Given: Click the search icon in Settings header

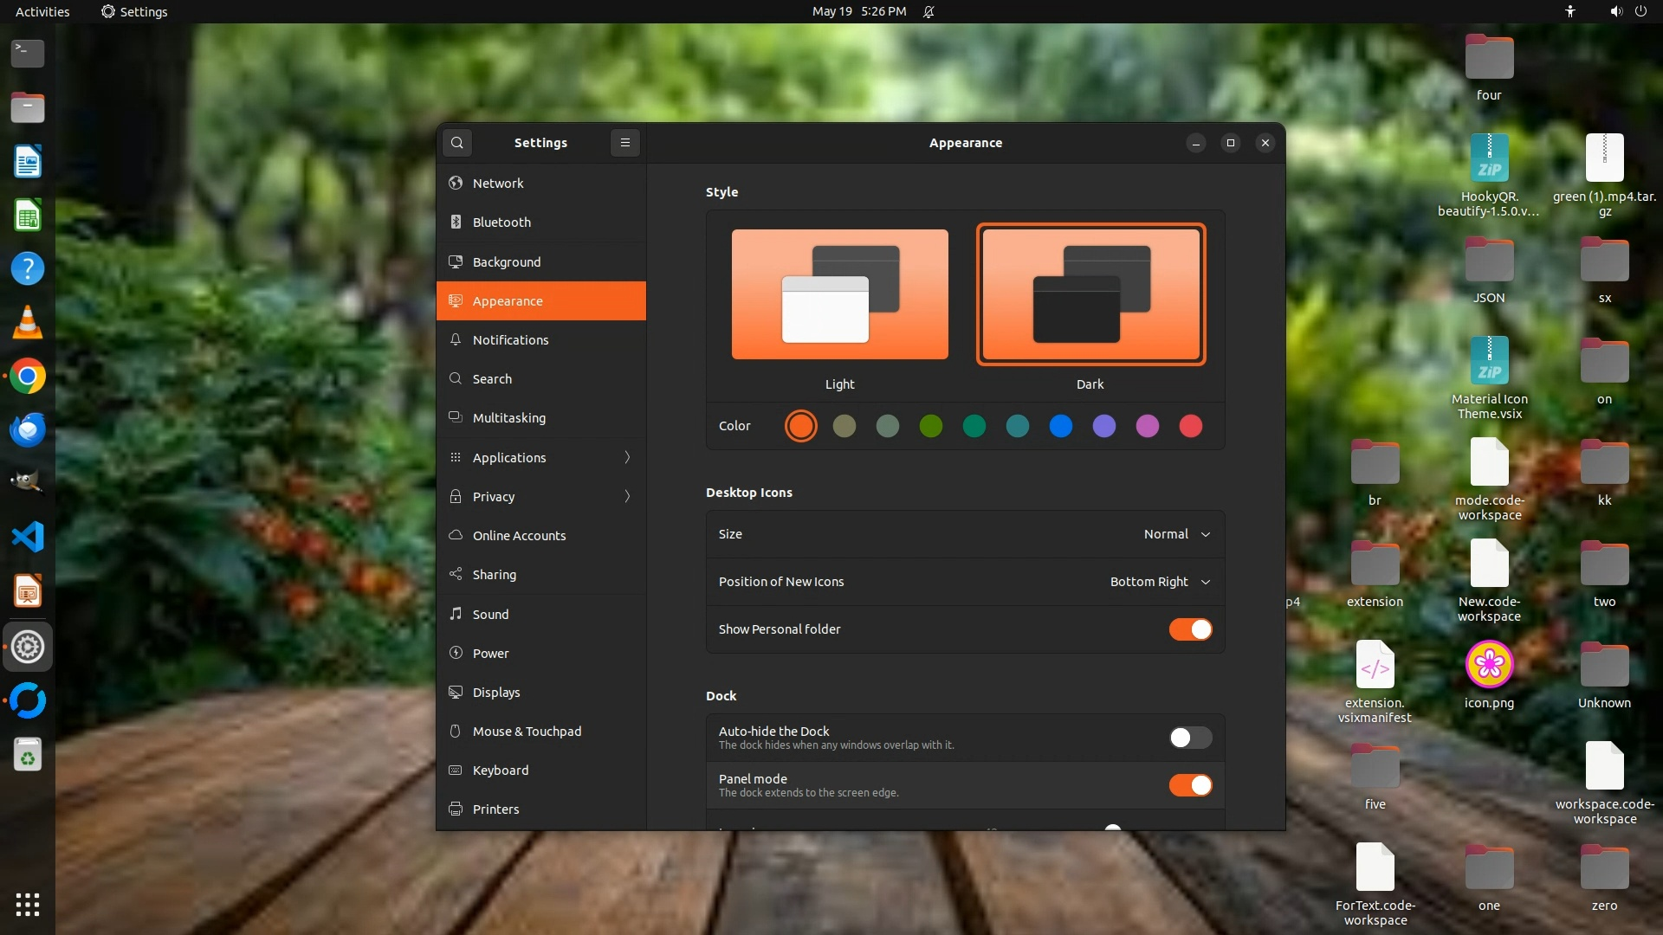Looking at the screenshot, I should pos(457,143).
